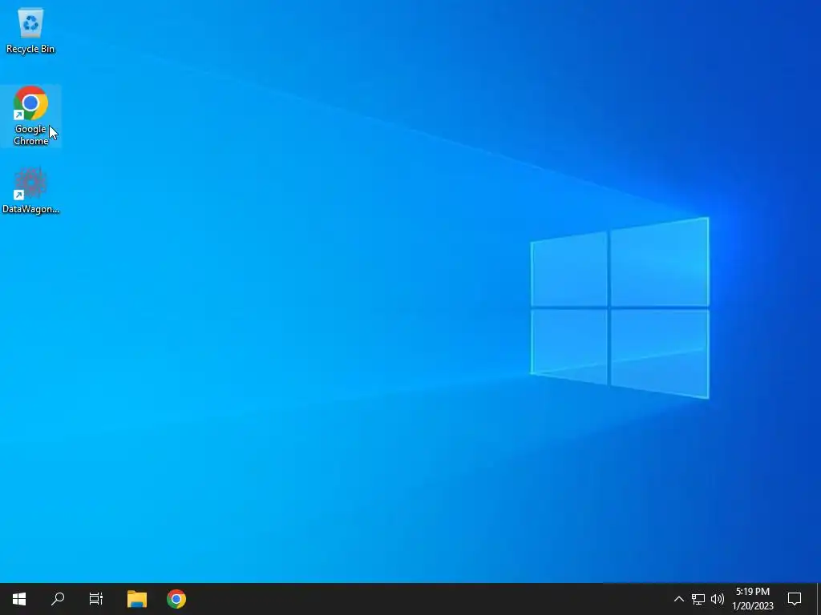Select the DataWagon desktop shortcut
Image resolution: width=821 pixels, height=615 pixels.
click(x=30, y=191)
